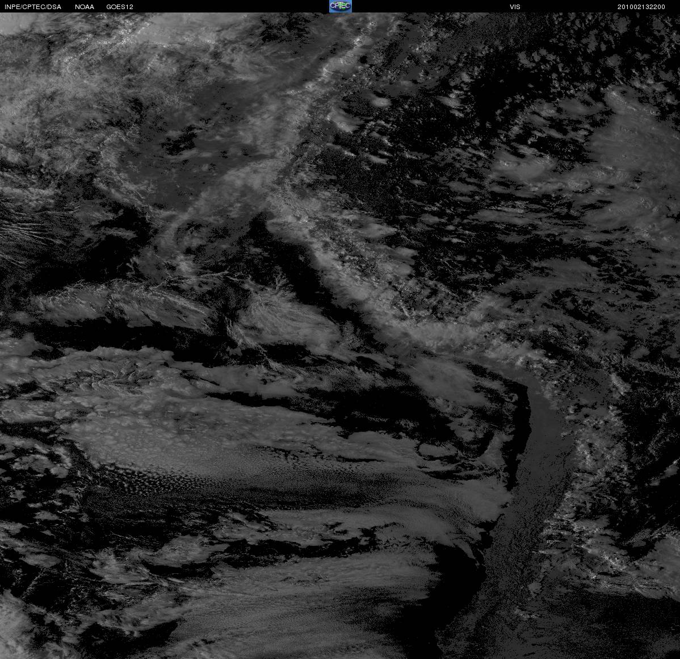Click the NOAA label in the header
Image resolution: width=680 pixels, height=659 pixels.
click(x=85, y=7)
